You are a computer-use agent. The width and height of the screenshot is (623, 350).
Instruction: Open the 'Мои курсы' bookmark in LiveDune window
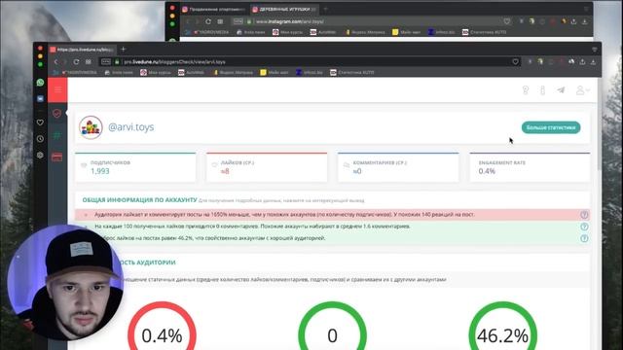(156, 73)
